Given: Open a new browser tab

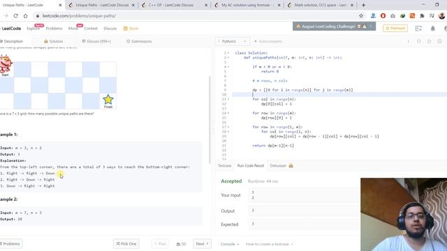Looking at the screenshot, I should pos(363,5).
